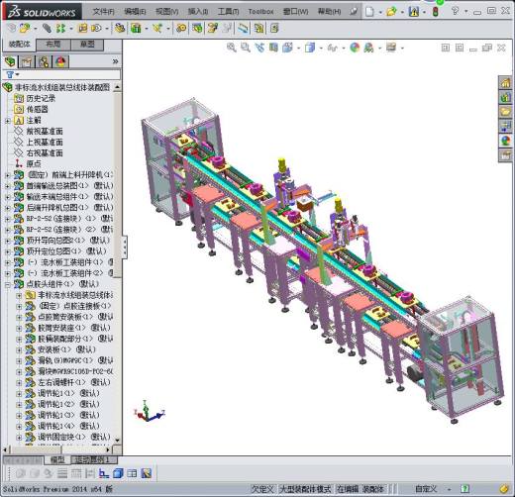Open the DisplayManager colored sphere tab

click(60, 61)
